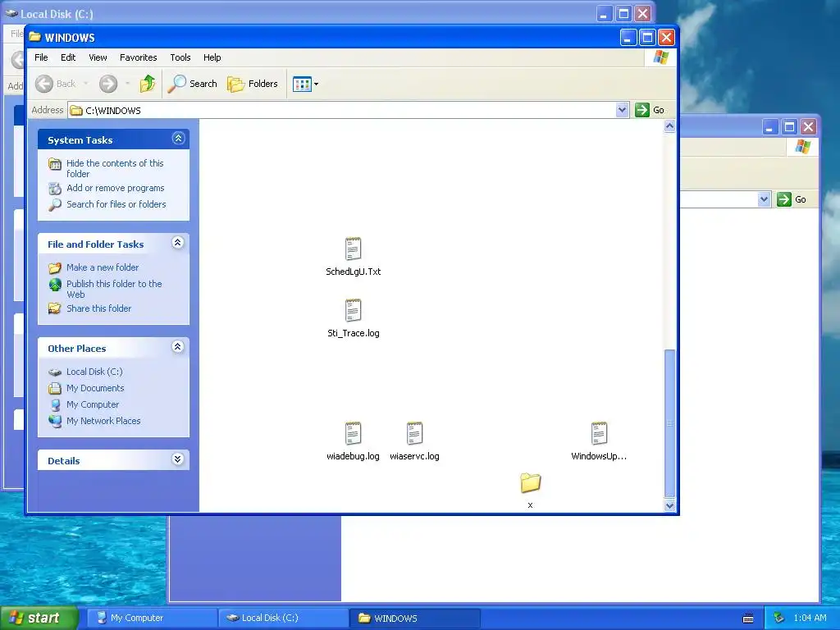840x630 pixels.
Task: Open the View menu
Action: click(x=98, y=57)
